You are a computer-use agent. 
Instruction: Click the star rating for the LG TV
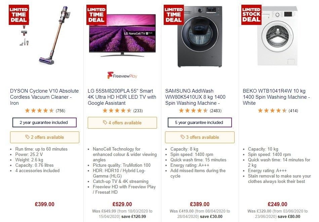(x=118, y=110)
